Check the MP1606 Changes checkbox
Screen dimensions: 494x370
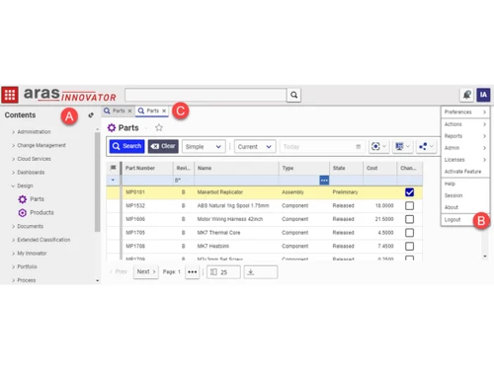pos(409,219)
